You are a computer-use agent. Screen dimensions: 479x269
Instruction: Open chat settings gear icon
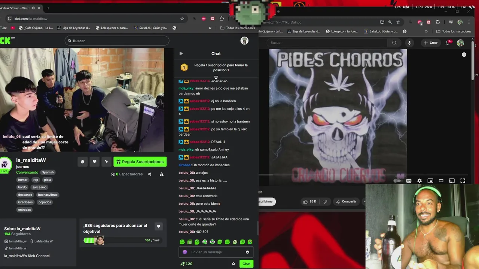tap(234, 264)
